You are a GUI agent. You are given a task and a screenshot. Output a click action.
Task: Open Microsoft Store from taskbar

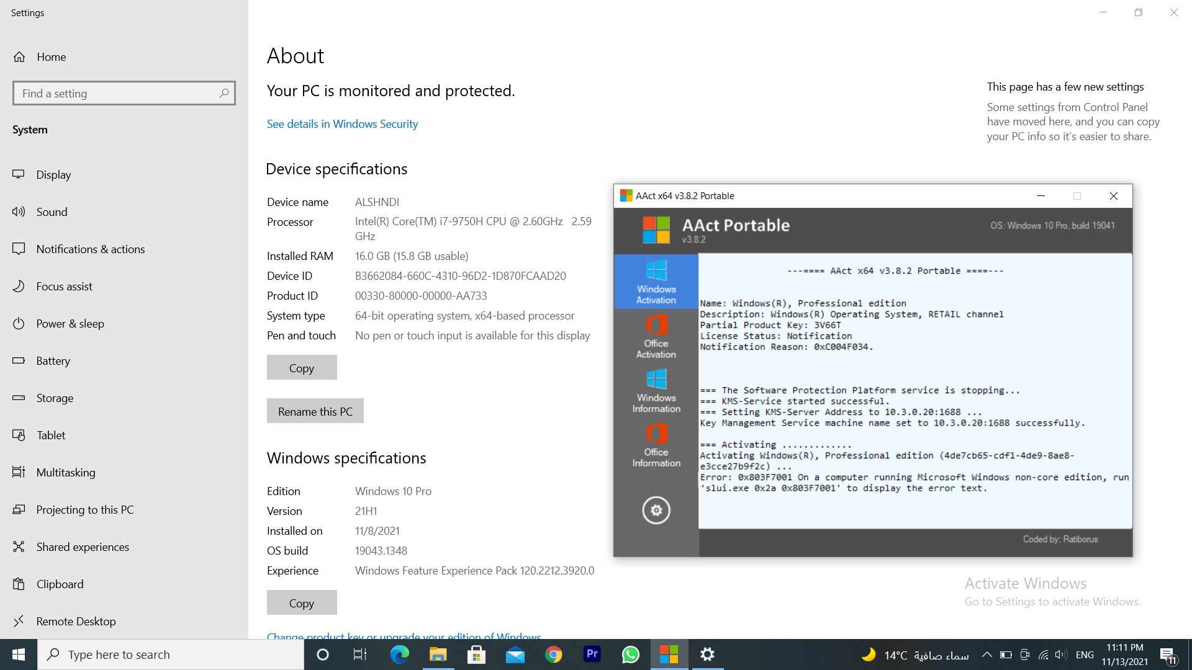tap(476, 654)
